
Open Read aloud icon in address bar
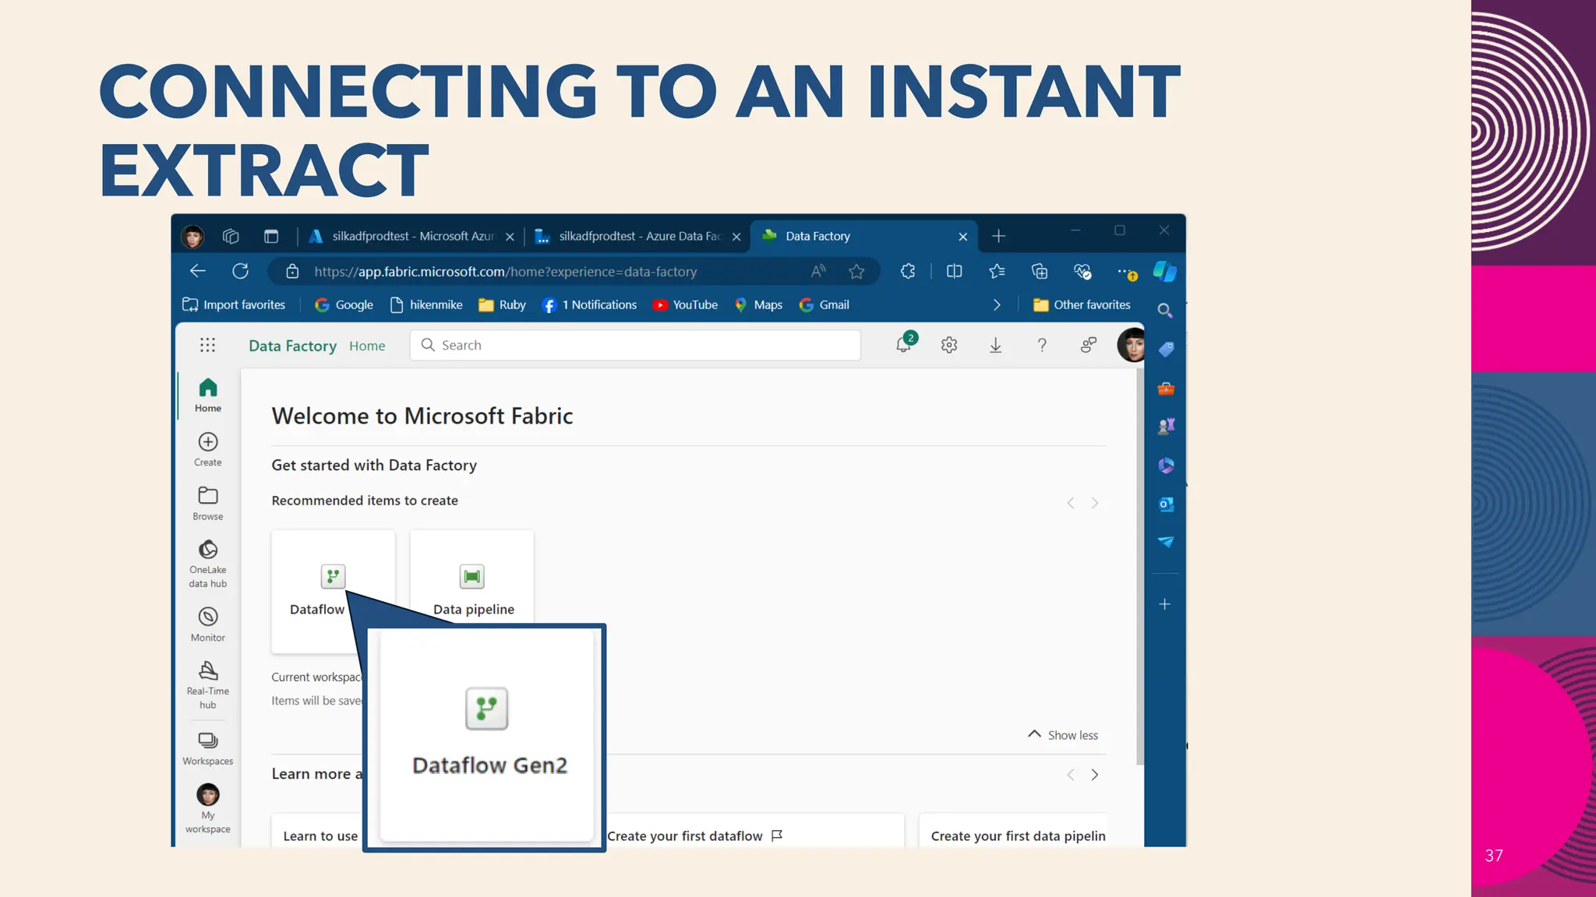(x=817, y=271)
